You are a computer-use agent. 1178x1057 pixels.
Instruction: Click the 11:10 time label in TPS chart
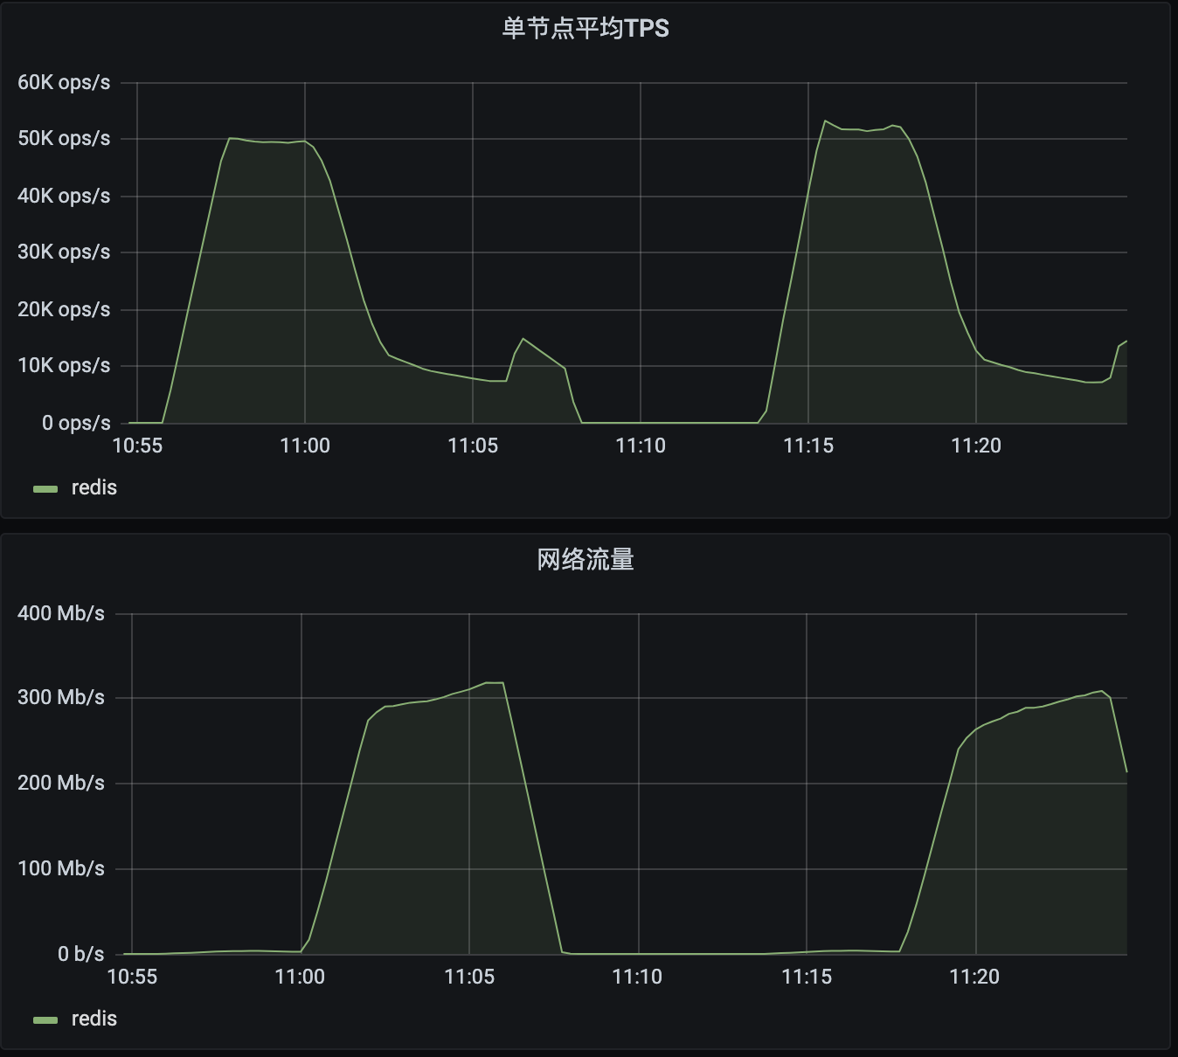(x=641, y=446)
